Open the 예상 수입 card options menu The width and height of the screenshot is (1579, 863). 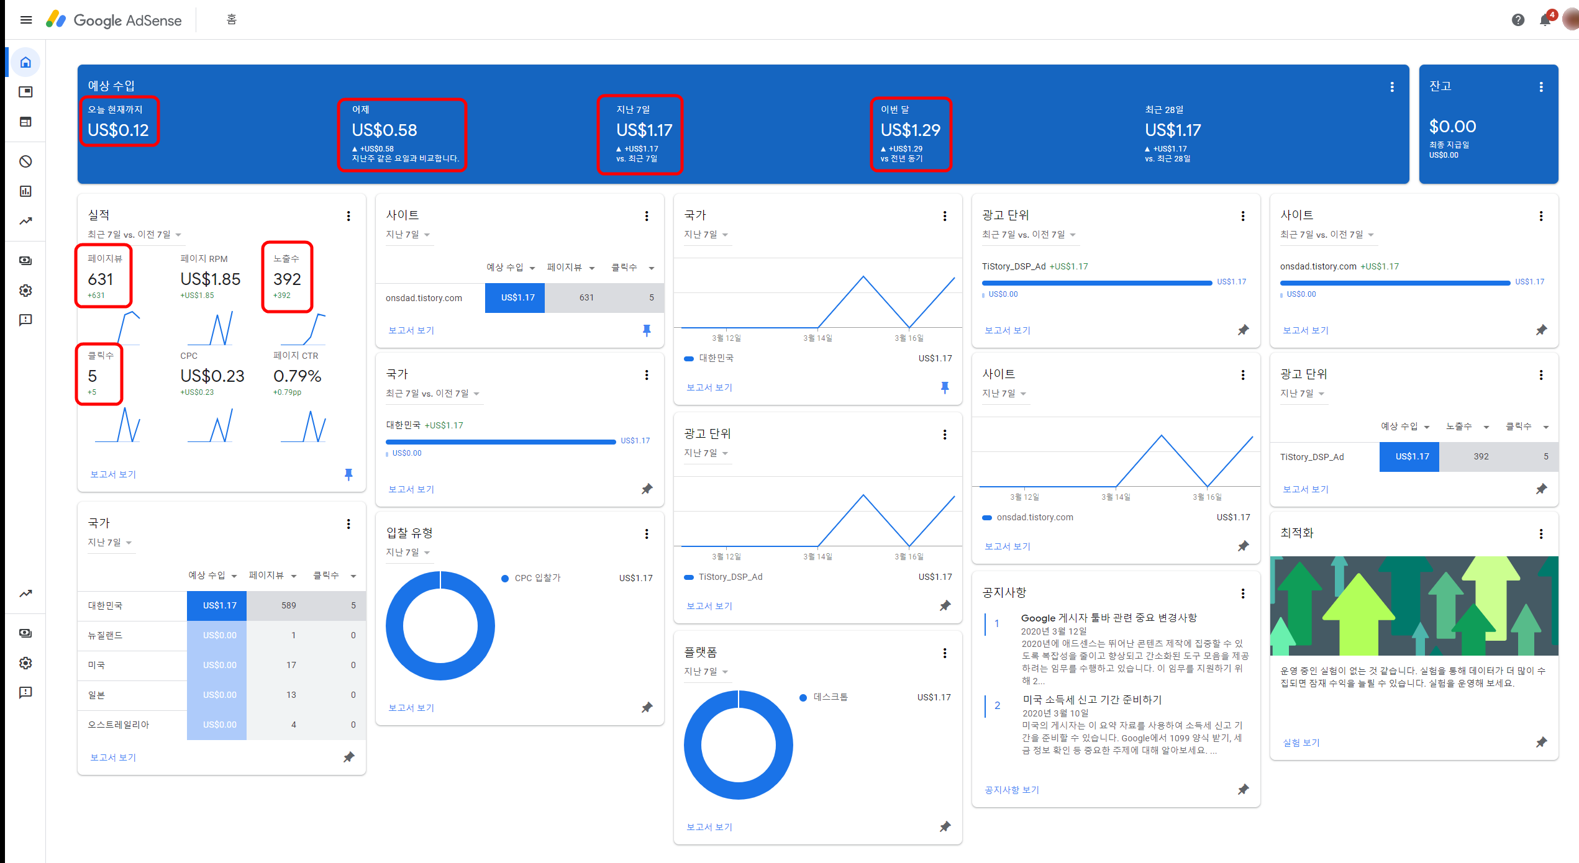pos(1392,87)
